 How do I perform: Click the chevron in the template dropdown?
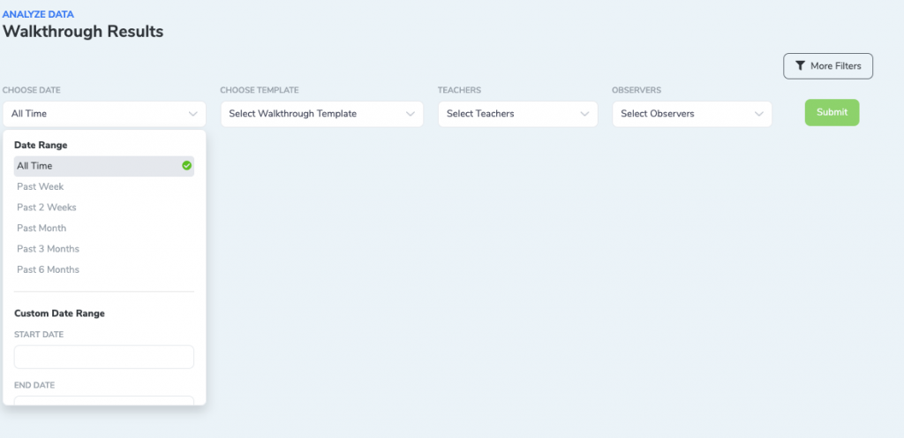411,114
